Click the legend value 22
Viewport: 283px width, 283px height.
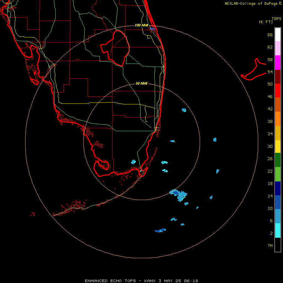[270, 171]
